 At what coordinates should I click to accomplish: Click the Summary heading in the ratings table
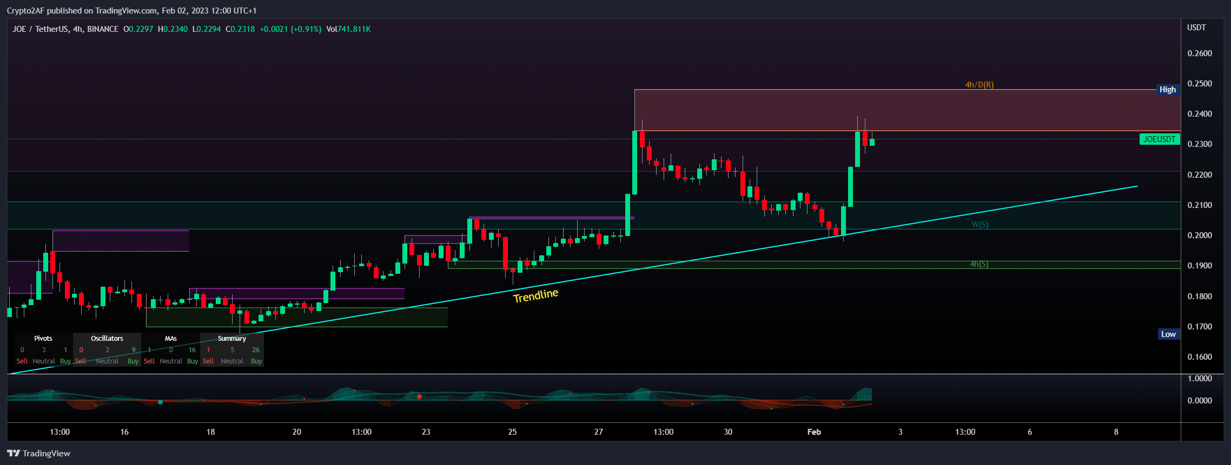232,339
